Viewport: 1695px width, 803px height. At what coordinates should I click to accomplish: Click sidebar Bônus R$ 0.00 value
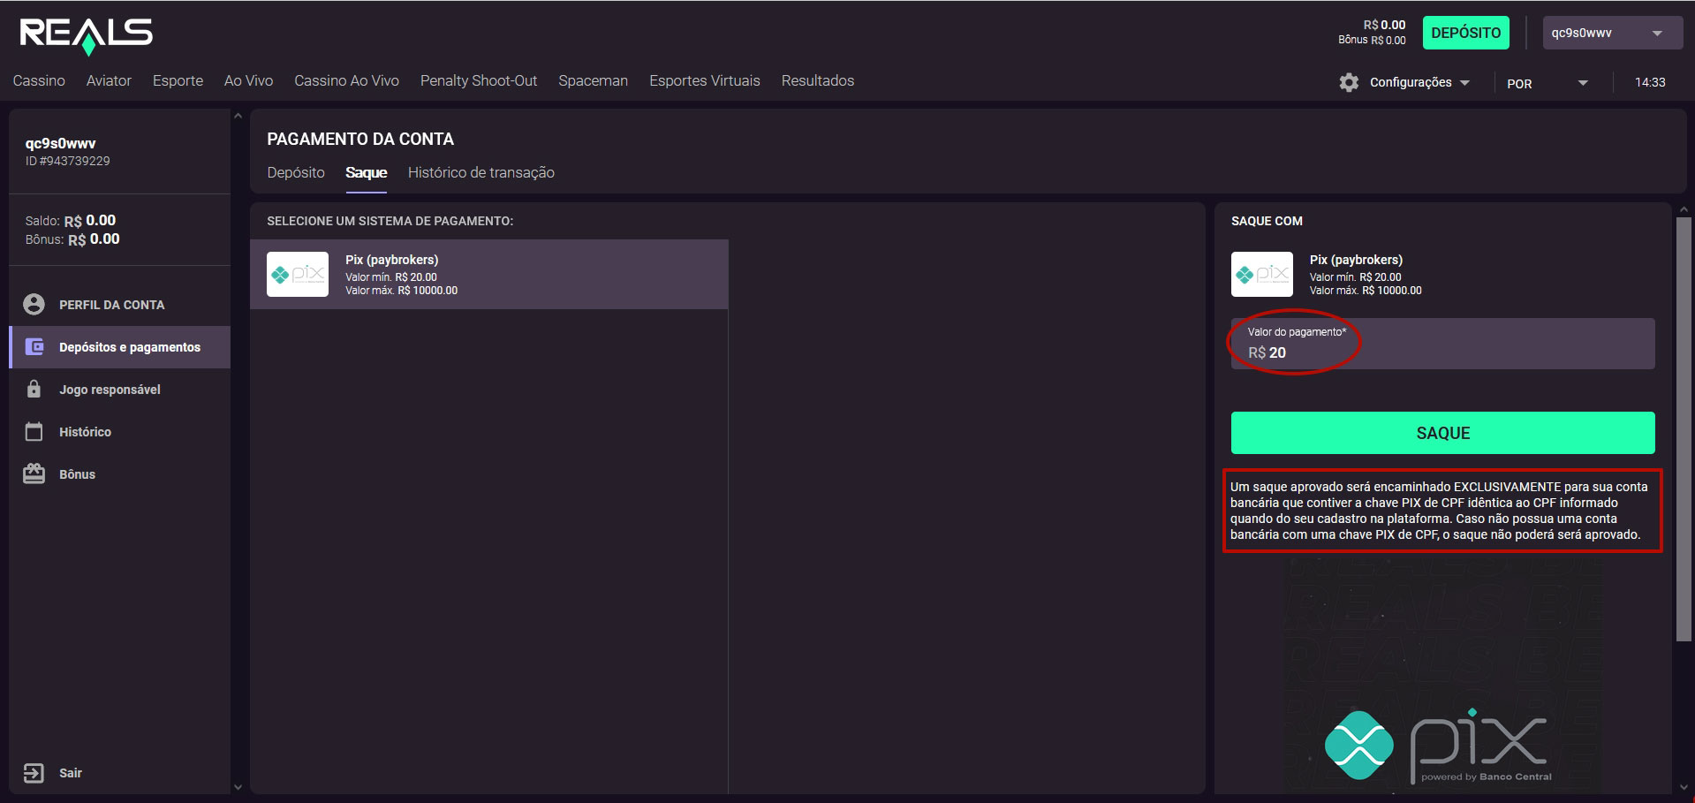click(x=94, y=239)
